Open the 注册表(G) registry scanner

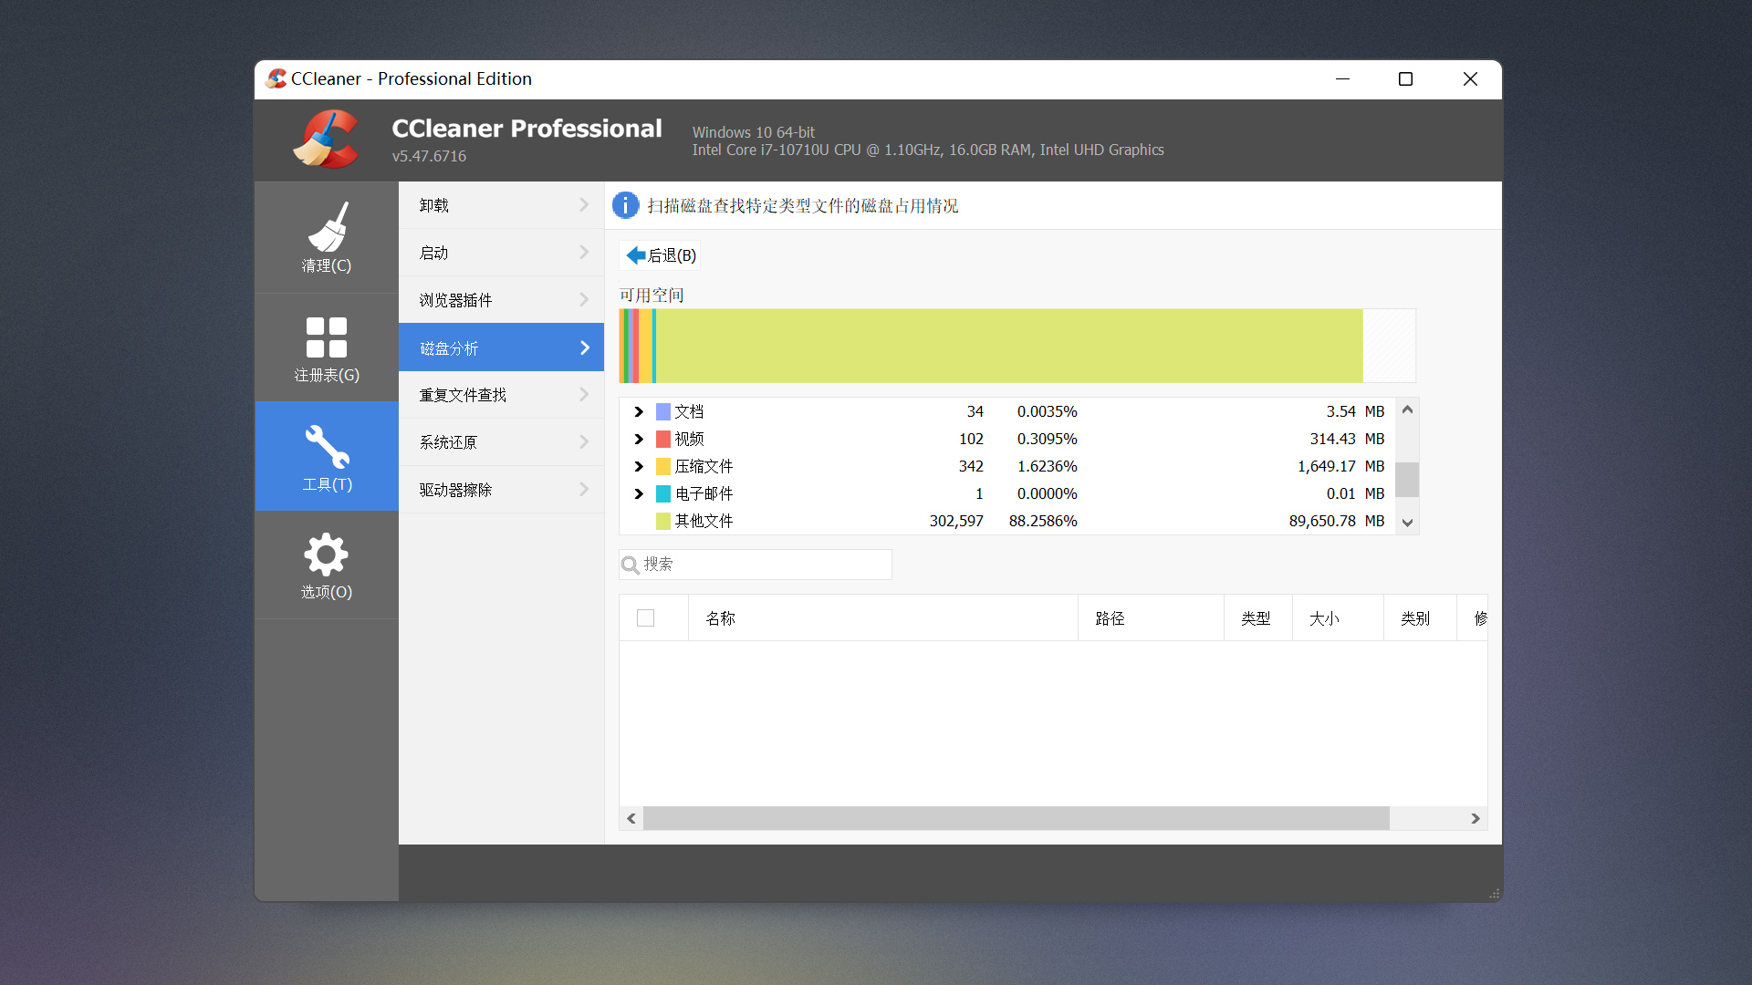(x=326, y=347)
